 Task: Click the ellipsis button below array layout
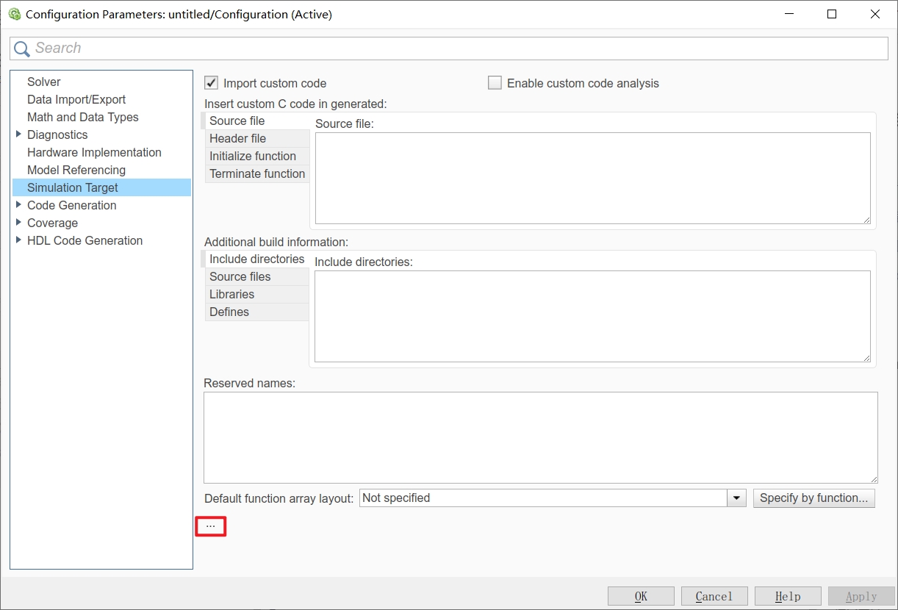click(211, 525)
